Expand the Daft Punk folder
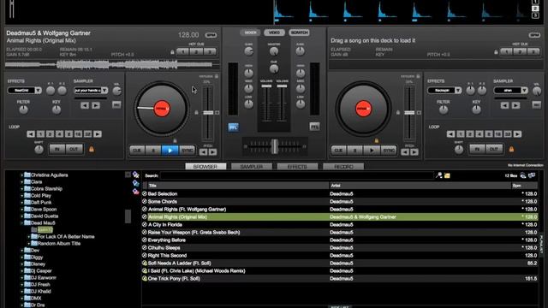Screen dimensions: 548x308 click(21, 202)
